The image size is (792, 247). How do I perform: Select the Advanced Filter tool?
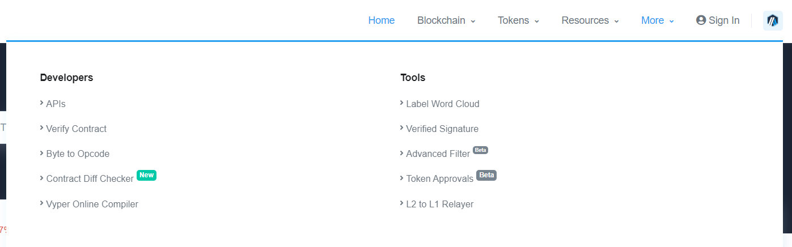438,154
